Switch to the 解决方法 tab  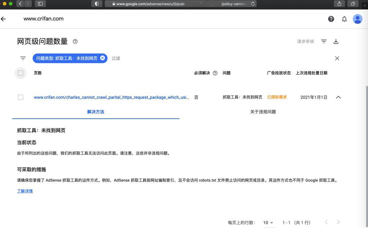click(x=96, y=112)
